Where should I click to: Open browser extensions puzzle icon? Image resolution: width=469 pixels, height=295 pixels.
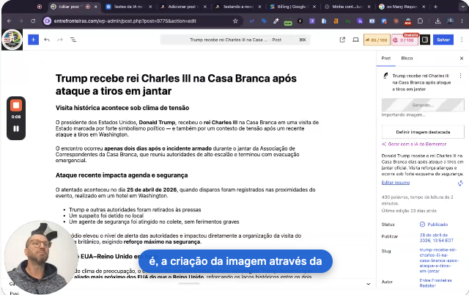click(x=420, y=21)
